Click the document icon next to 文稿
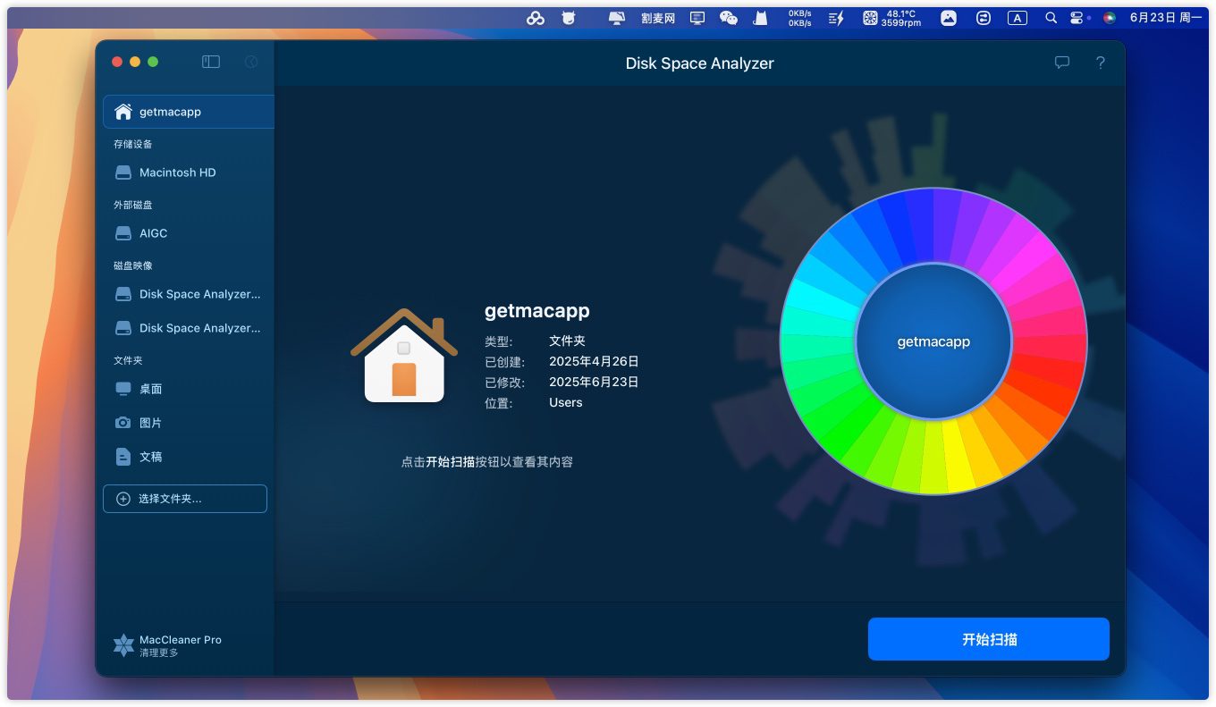 pyautogui.click(x=123, y=457)
